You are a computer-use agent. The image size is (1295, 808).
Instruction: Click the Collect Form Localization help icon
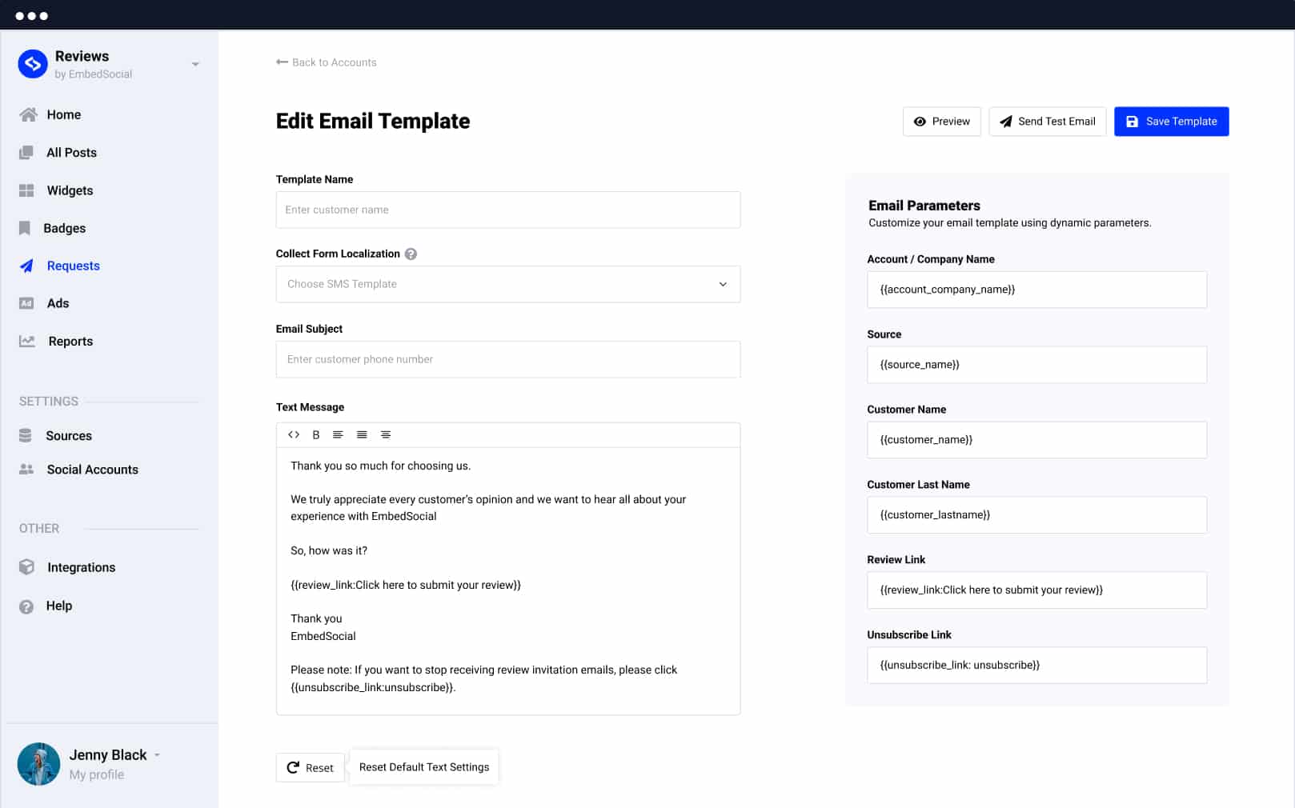411,254
